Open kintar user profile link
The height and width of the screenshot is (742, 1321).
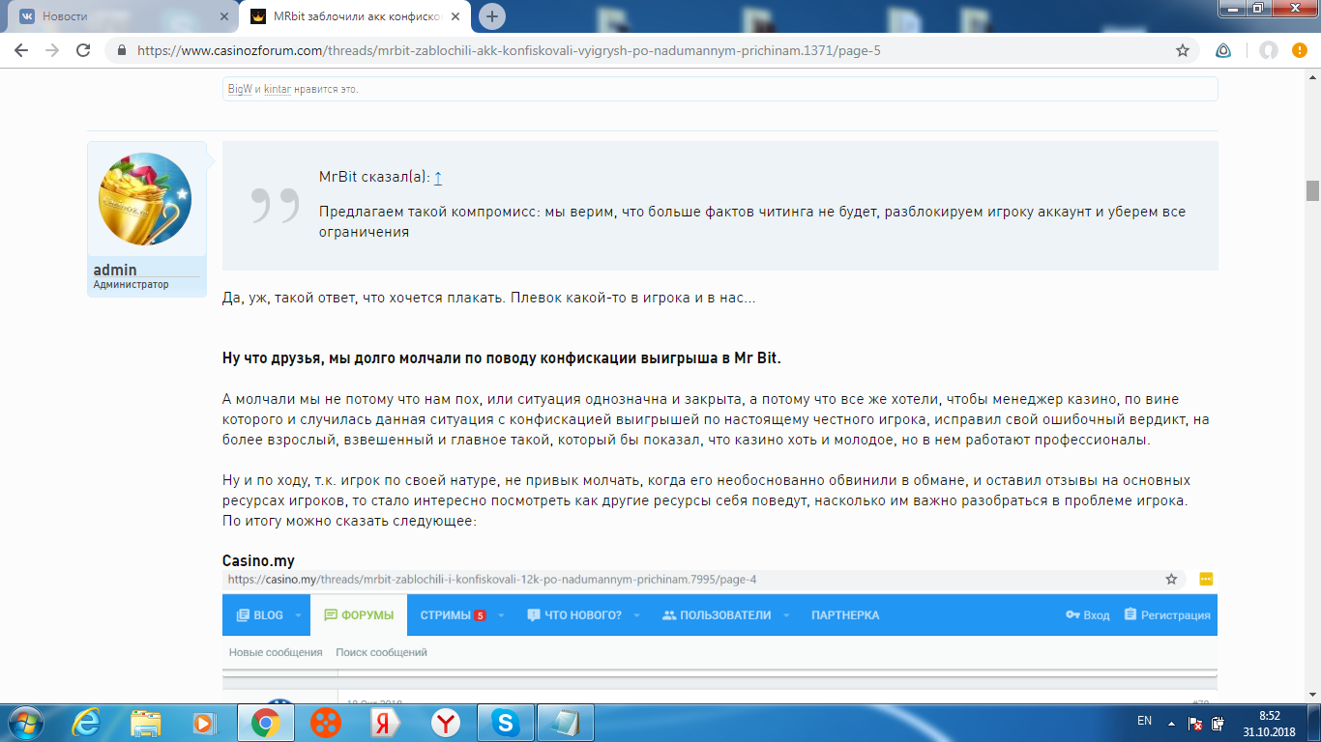click(x=278, y=89)
